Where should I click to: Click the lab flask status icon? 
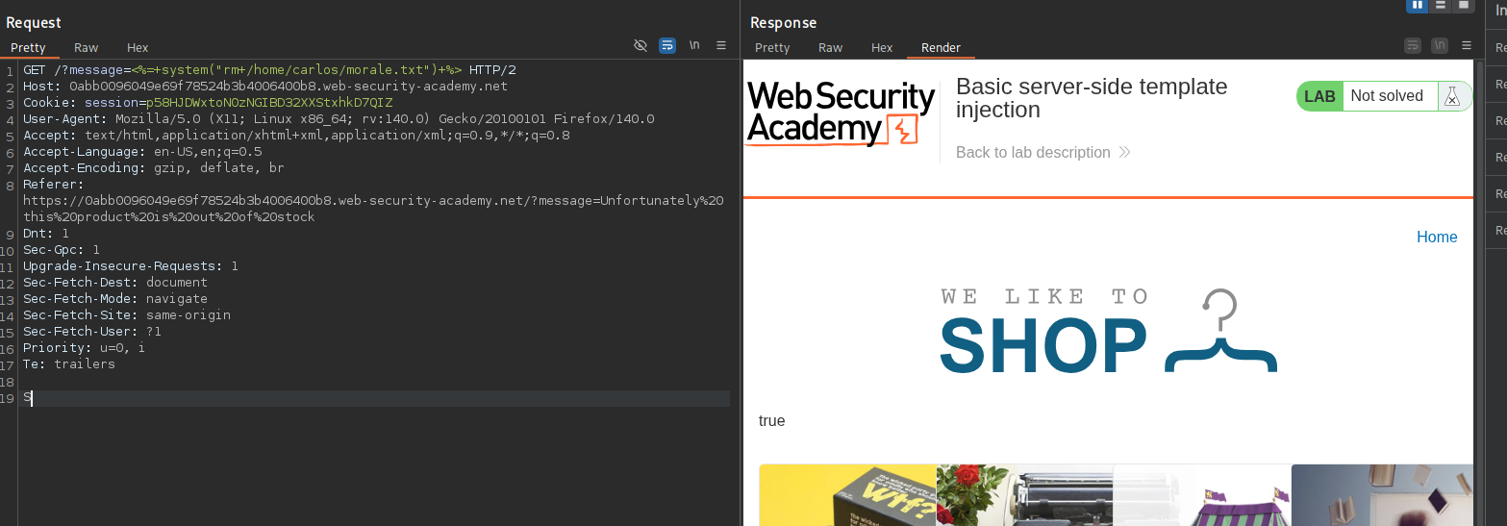[x=1453, y=96]
